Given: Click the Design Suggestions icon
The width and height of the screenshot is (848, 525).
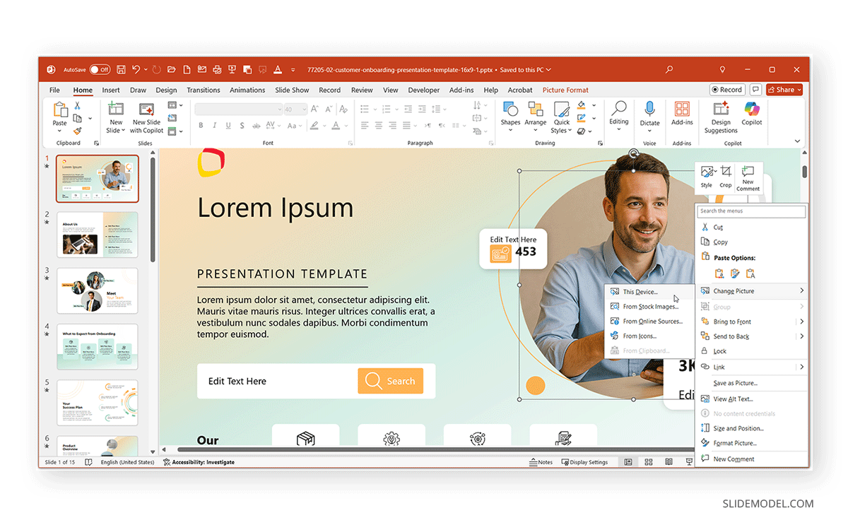Looking at the screenshot, I should click(721, 113).
